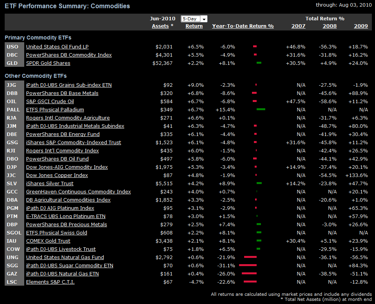Image resolution: width=375 pixels, height=304 pixels.
Task: Open the COMEX Gold Trust link
Action: (x=48, y=241)
